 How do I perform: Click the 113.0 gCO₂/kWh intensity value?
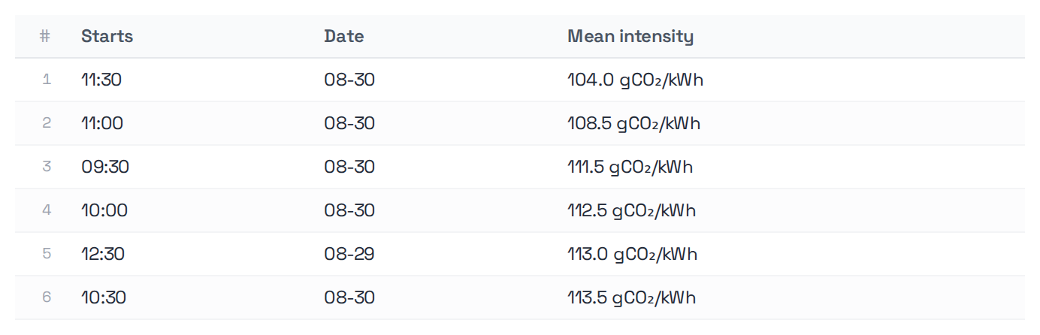[x=632, y=254]
